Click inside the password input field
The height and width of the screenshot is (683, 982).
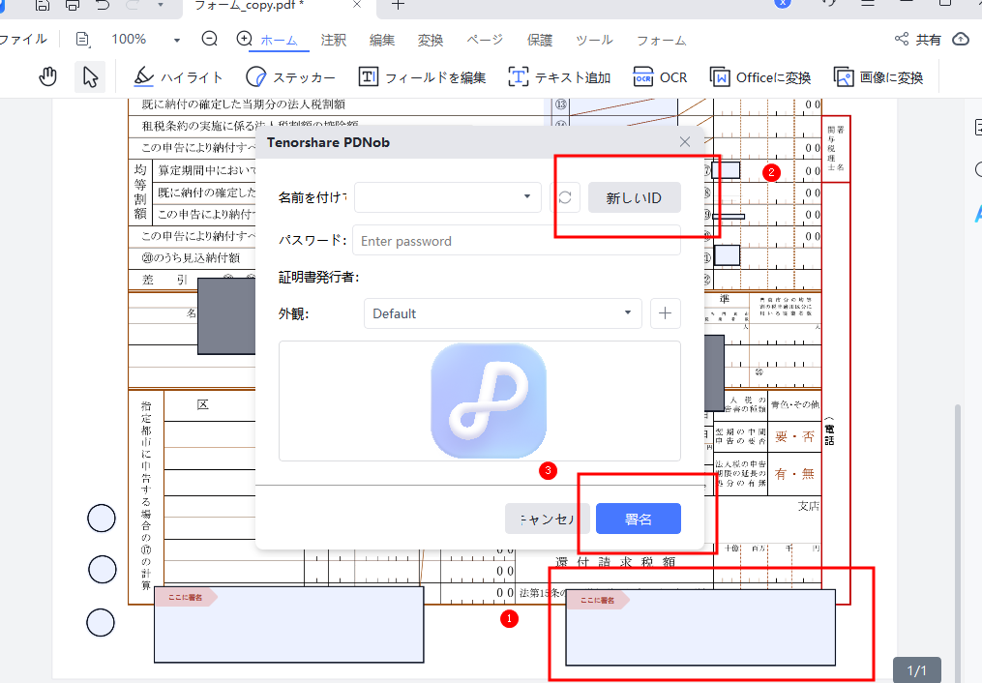(518, 240)
